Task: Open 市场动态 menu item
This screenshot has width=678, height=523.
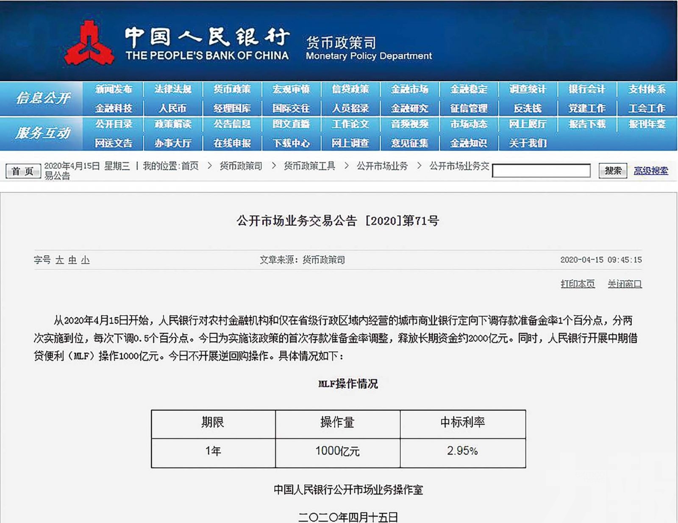Action: [x=469, y=124]
